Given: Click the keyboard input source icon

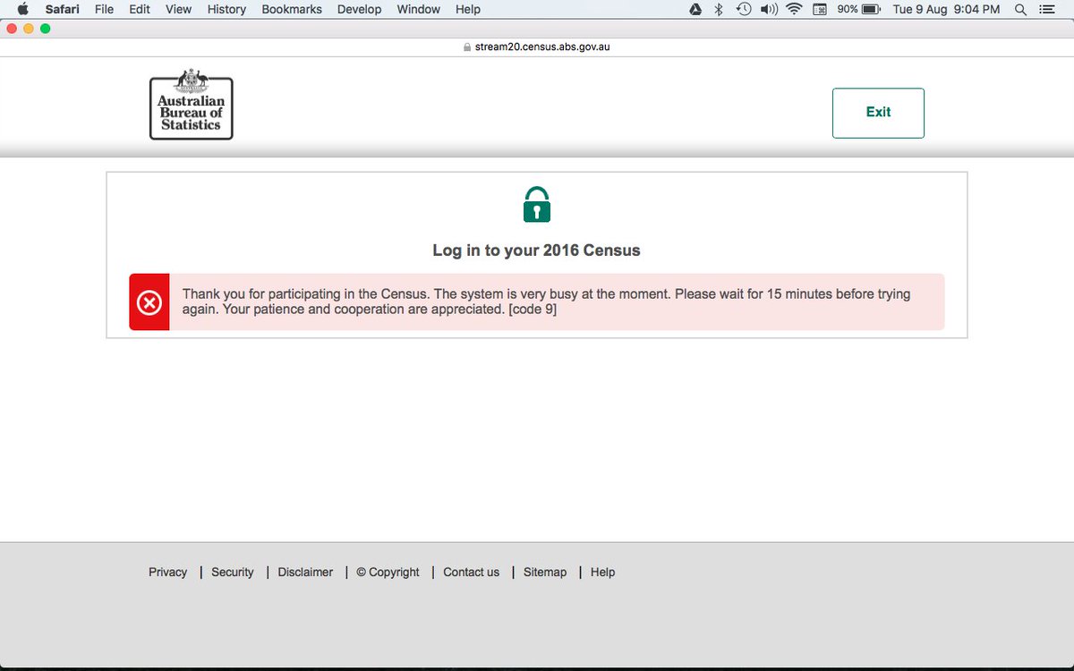Looking at the screenshot, I should pos(820,9).
